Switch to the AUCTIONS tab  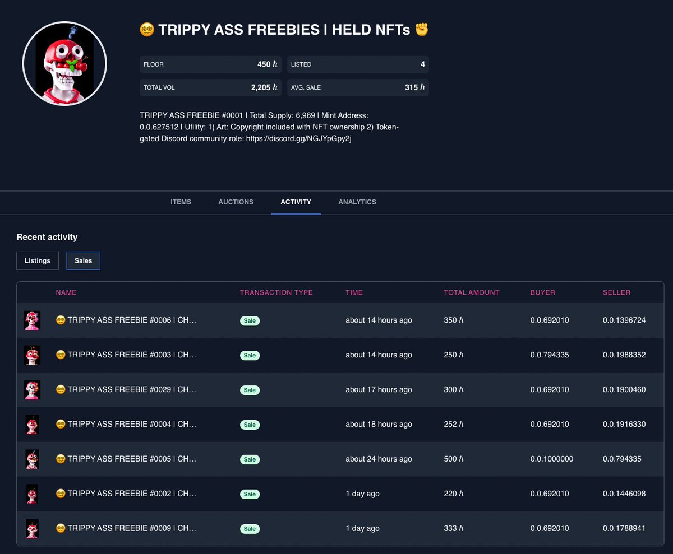pos(236,202)
